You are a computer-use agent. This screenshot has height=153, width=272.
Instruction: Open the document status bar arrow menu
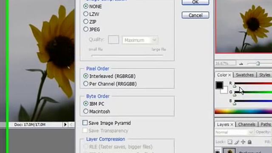pos(65,125)
